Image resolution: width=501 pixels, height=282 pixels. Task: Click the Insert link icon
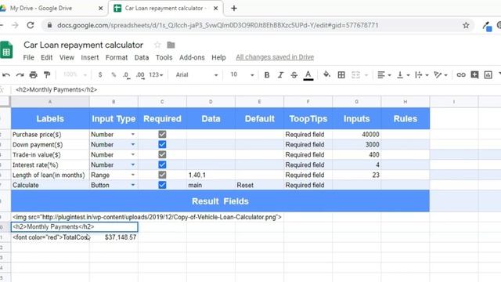pyautogui.click(x=461, y=75)
